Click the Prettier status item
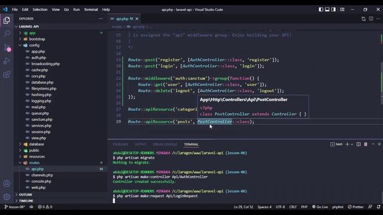Image resolution: width=383 pixels, height=215 pixels. tap(355, 207)
